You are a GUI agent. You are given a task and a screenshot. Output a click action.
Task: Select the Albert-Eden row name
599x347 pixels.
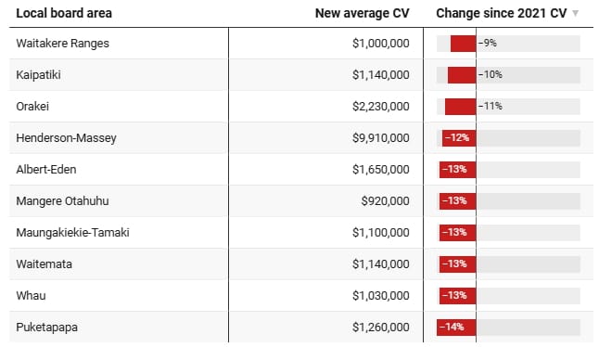click(x=46, y=169)
